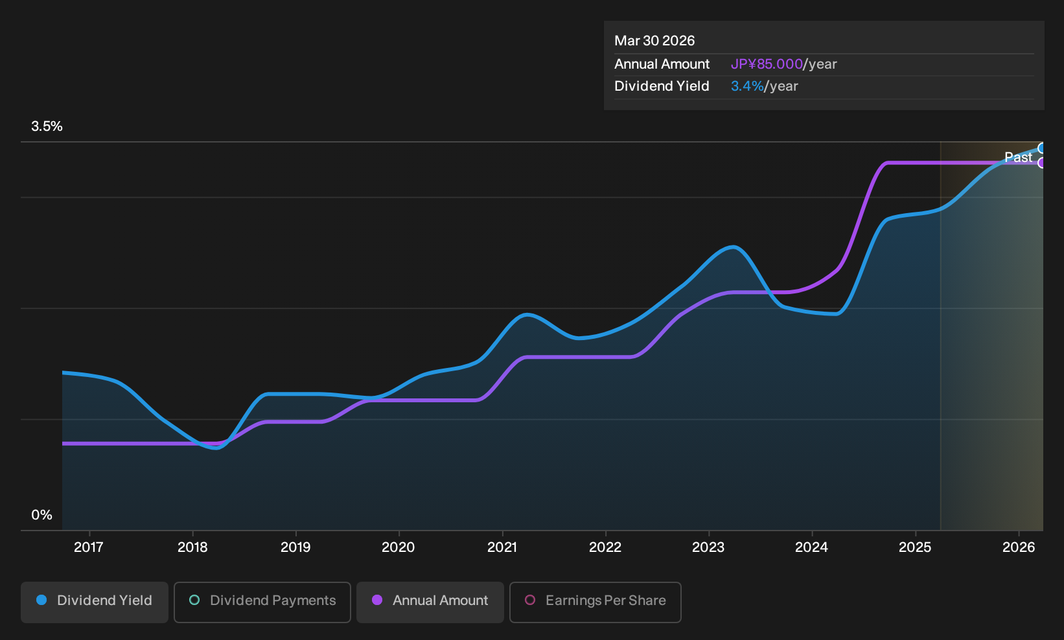Select the purple annual amount endpoint marker
This screenshot has height=640, width=1064.
pos(1042,163)
